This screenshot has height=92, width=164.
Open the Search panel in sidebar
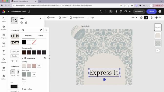click(x=4, y=20)
